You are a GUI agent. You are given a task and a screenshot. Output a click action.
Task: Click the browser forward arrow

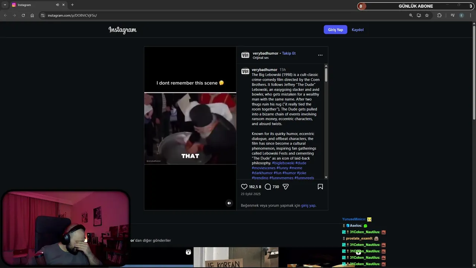click(x=14, y=15)
